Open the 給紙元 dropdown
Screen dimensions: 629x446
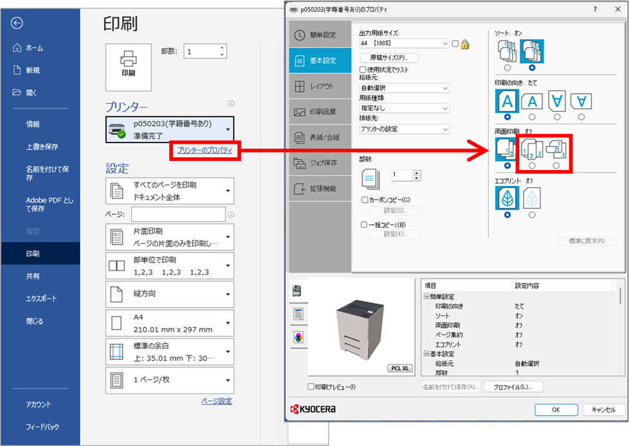404,88
